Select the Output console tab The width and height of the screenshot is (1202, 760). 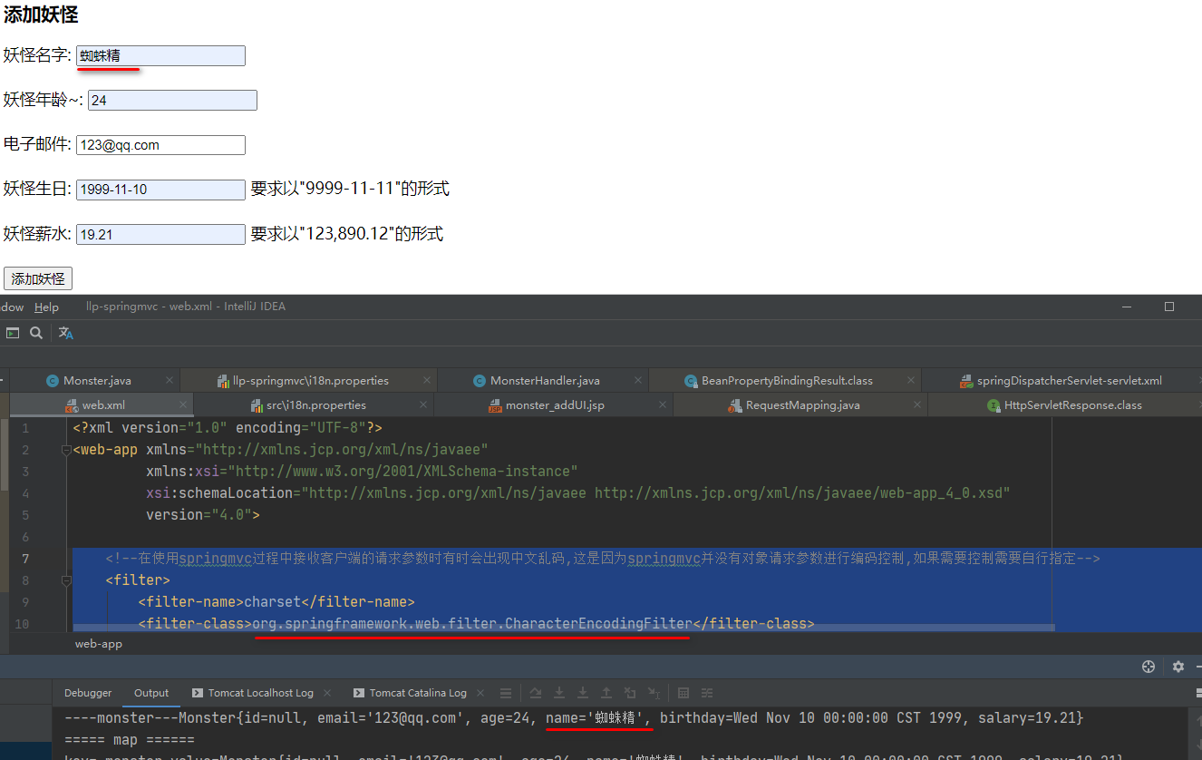[x=151, y=693]
